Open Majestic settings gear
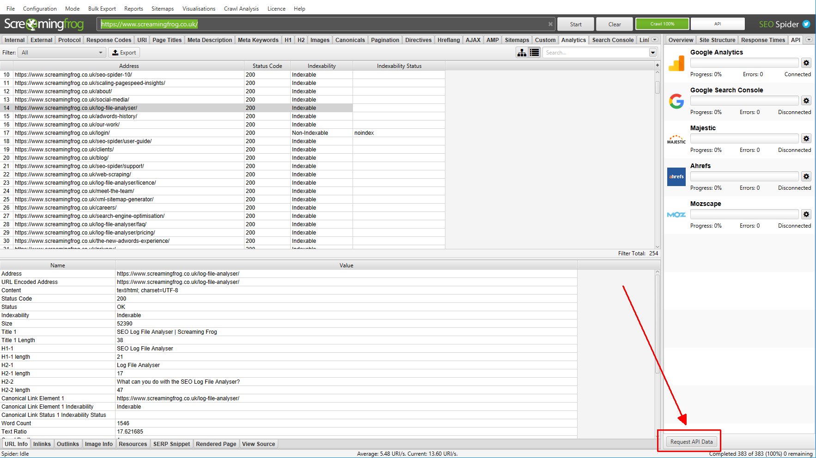816x458 pixels. (x=806, y=139)
